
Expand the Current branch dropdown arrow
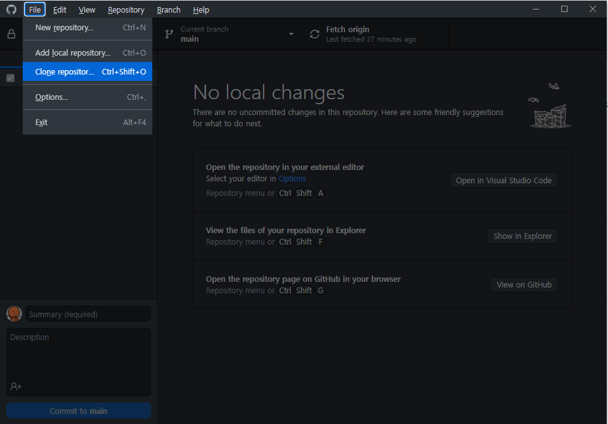coord(291,34)
